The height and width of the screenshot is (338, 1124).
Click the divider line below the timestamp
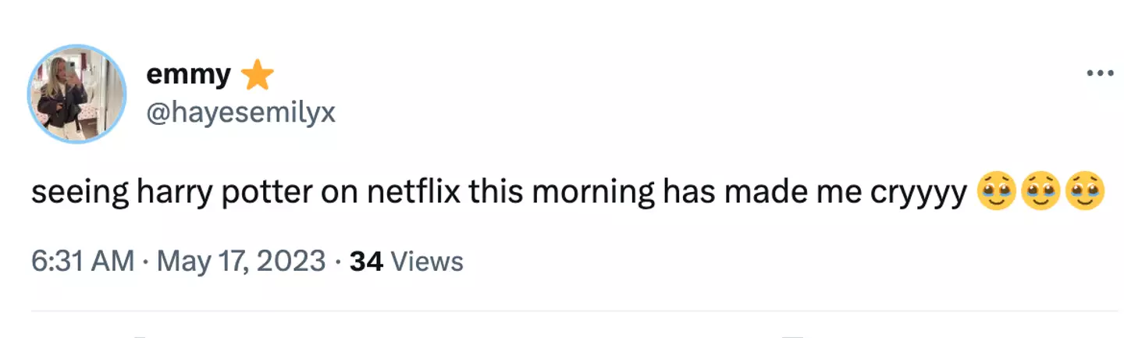(x=562, y=311)
